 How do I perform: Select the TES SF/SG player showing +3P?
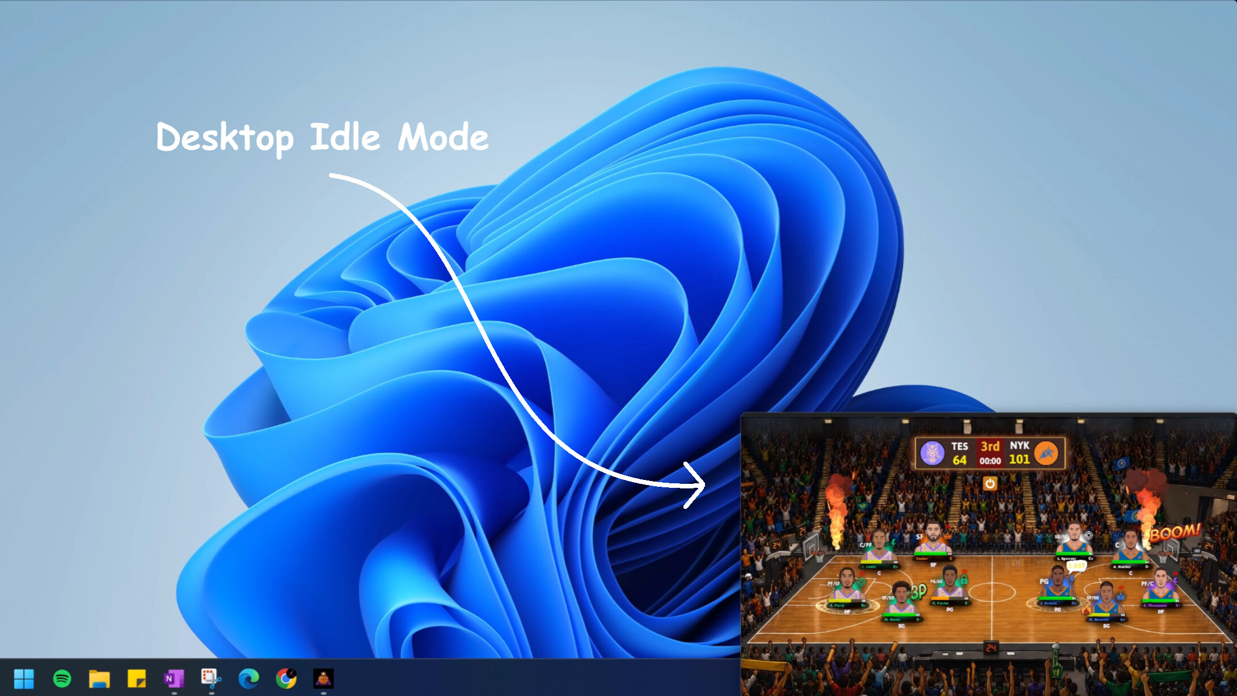tap(902, 597)
